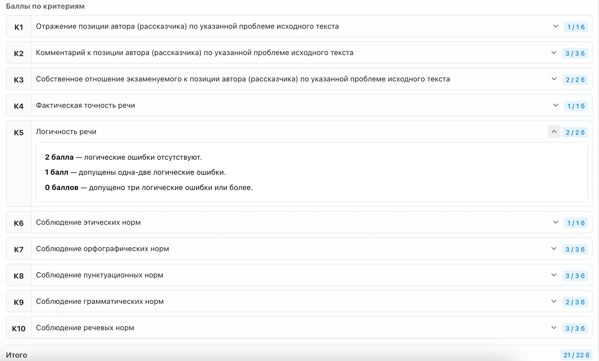Click the 'Итого' label
This screenshot has height=361, width=599.
click(16, 355)
